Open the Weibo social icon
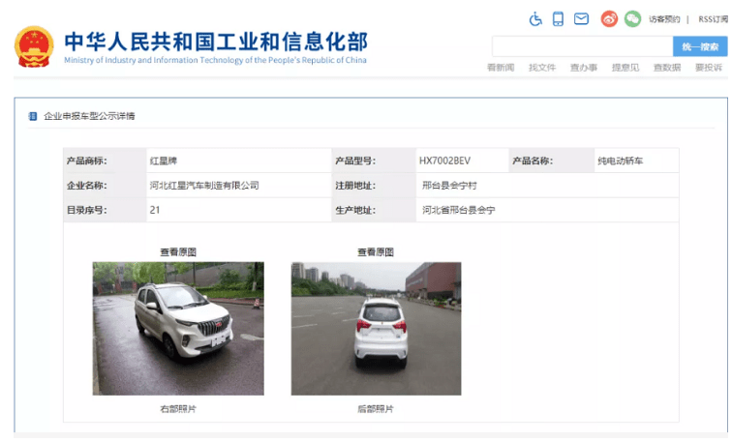The width and height of the screenshot is (732, 441). [x=609, y=18]
